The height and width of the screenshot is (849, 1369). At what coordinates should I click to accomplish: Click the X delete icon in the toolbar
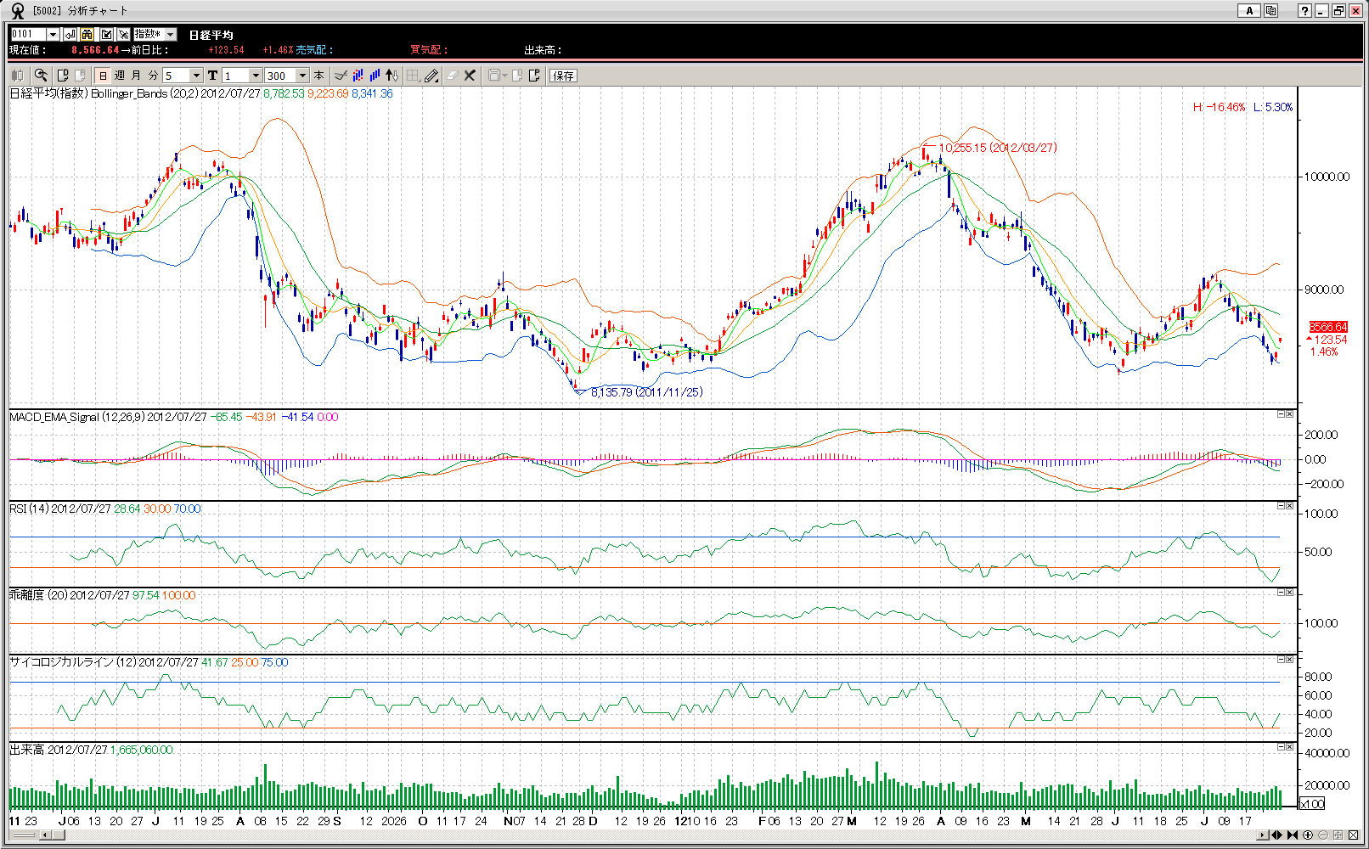coord(470,76)
